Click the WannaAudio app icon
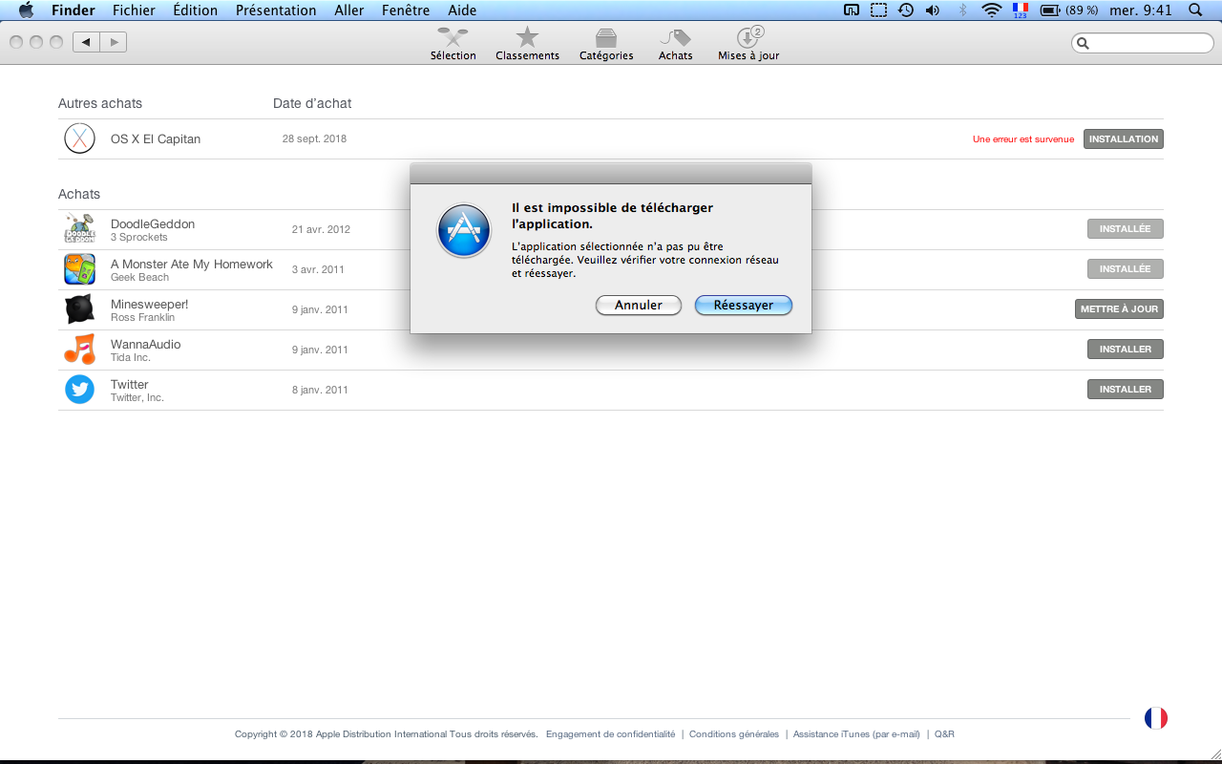The height and width of the screenshot is (764, 1222). [79, 350]
